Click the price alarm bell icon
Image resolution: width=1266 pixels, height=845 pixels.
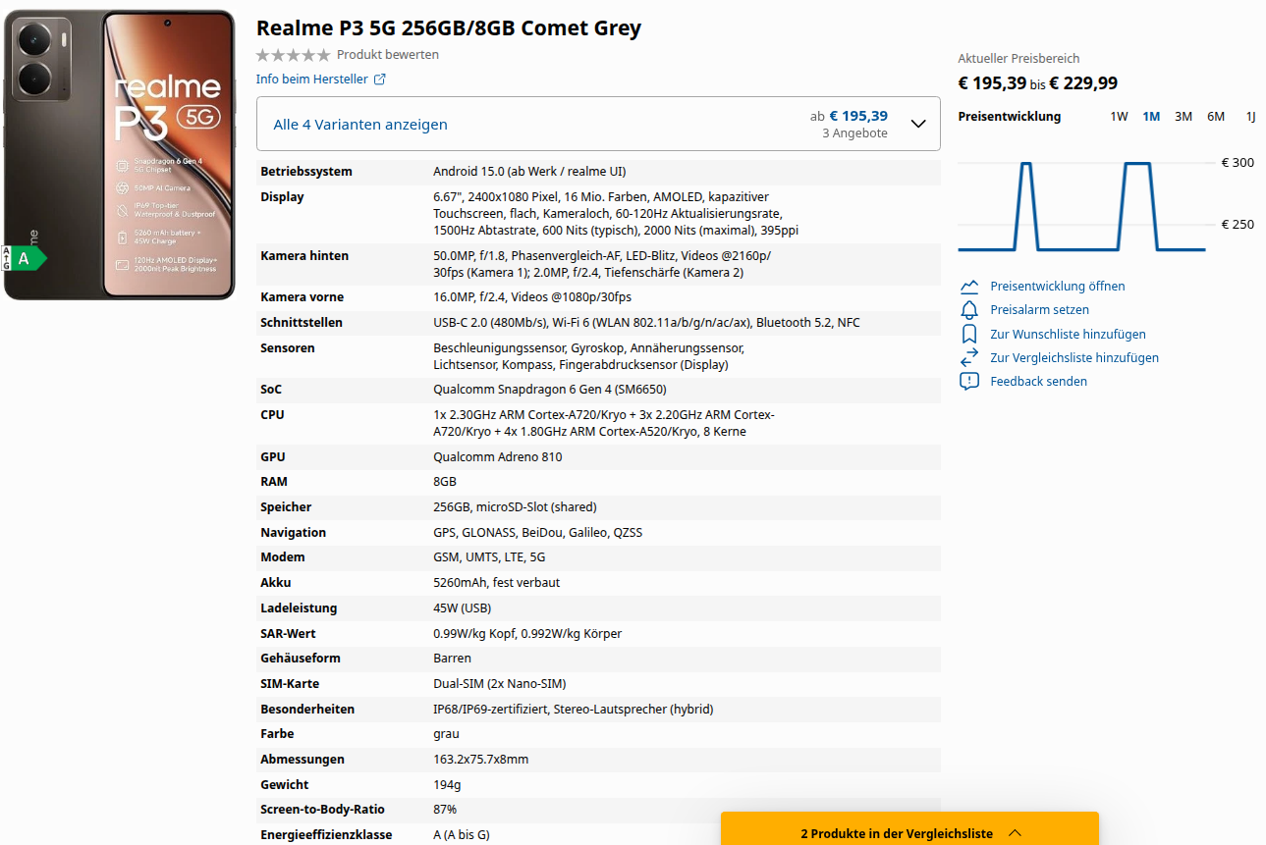coord(969,310)
